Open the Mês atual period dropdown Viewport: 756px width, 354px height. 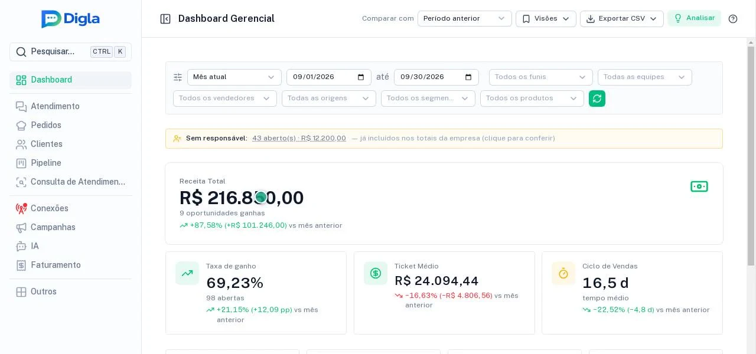(234, 77)
